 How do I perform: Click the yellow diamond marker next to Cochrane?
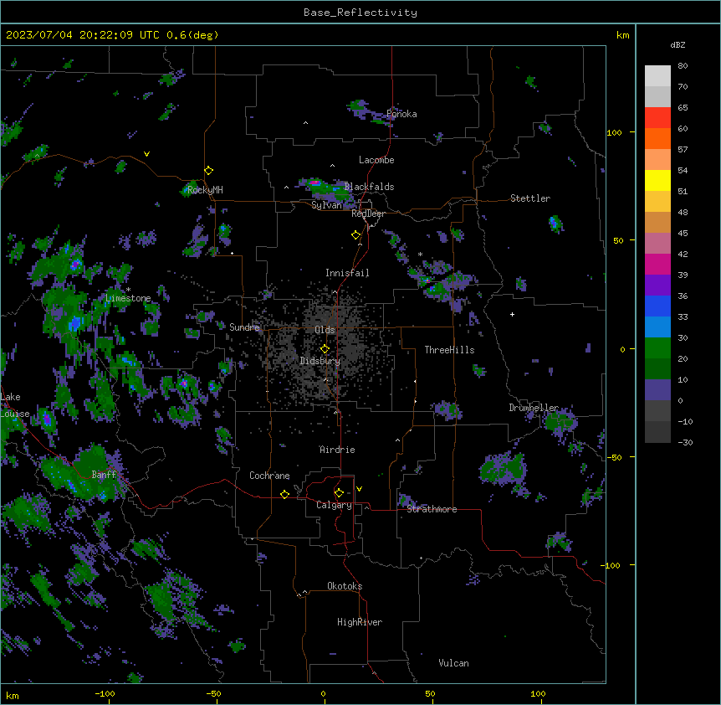(x=284, y=494)
